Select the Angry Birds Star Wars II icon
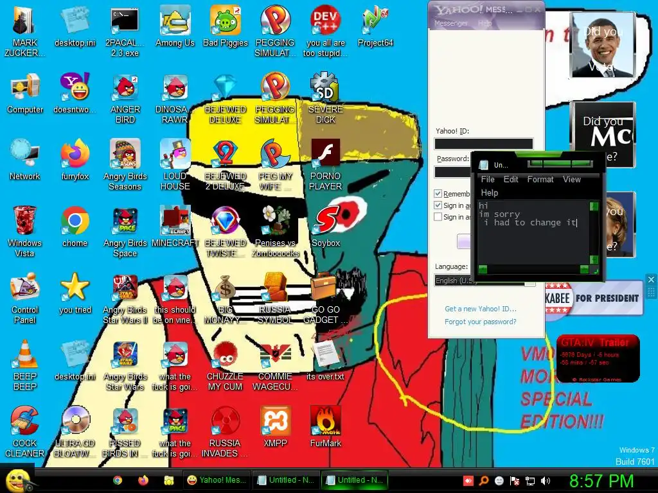The height and width of the screenshot is (493, 658). tap(125, 298)
